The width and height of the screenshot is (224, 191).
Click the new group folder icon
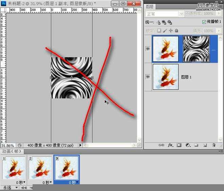coord(196,145)
